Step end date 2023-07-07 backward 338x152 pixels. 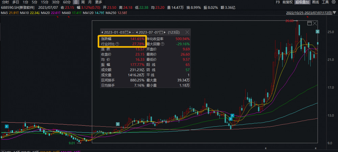pos(136,32)
